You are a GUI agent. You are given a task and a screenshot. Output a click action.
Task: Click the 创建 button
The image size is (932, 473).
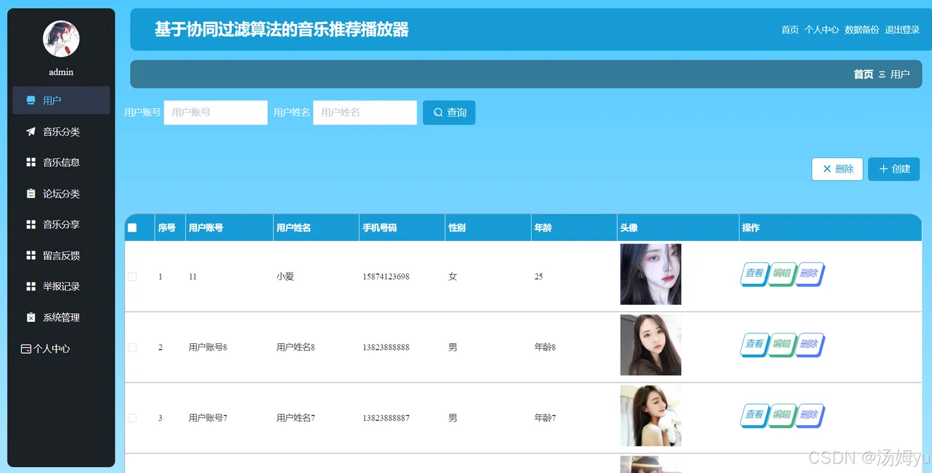coord(894,169)
